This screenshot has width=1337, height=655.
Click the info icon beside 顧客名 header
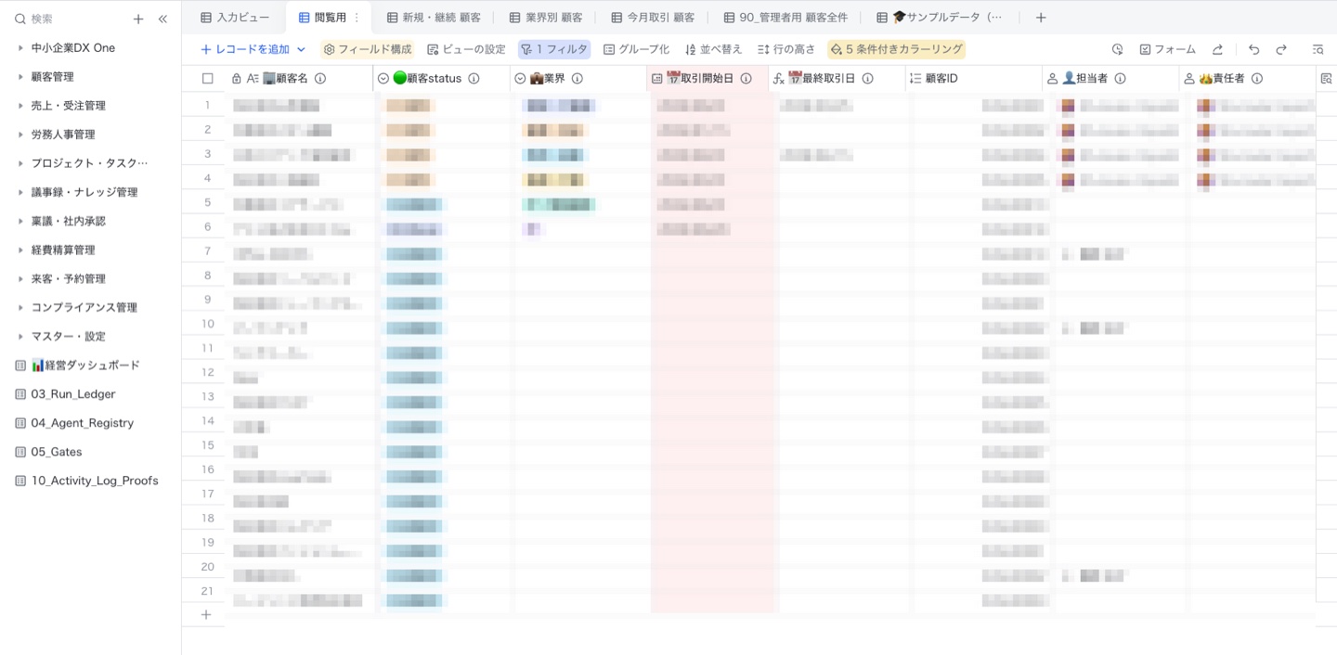point(320,79)
